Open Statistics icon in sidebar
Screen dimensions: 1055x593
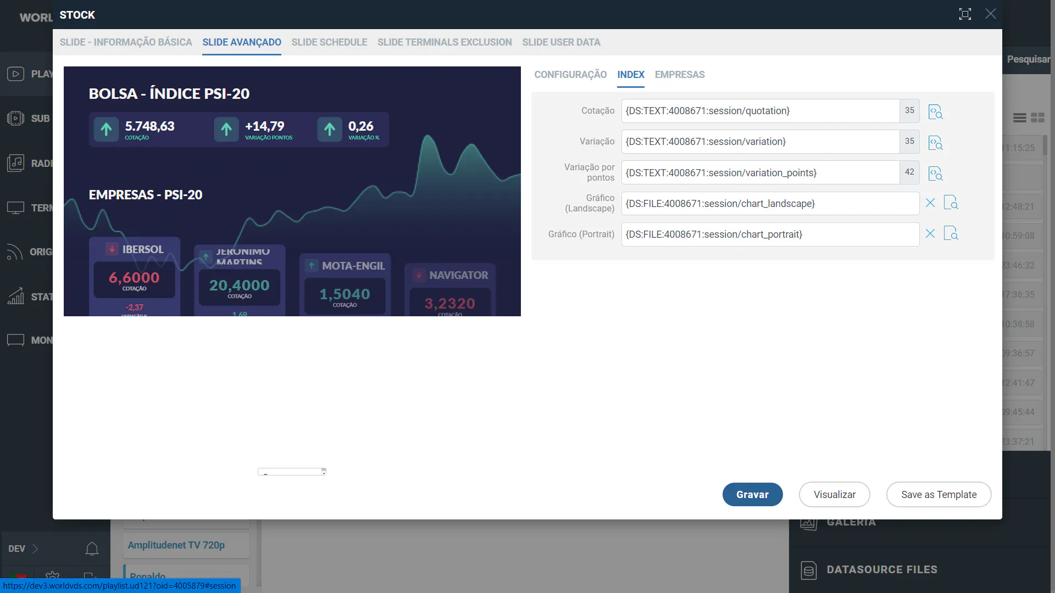coord(15,296)
